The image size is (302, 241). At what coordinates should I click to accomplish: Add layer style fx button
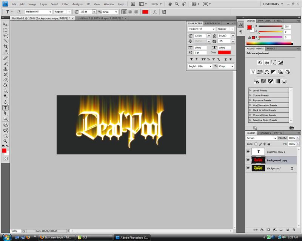tap(262, 230)
